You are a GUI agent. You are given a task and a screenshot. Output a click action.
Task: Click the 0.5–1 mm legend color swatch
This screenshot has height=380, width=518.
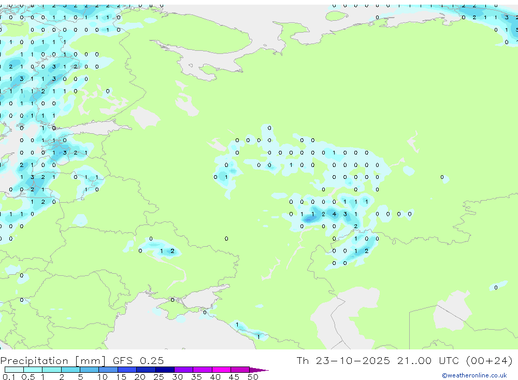33,370
